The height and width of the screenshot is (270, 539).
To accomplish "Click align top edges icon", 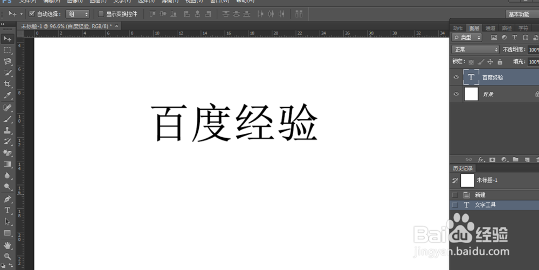I will point(153,14).
